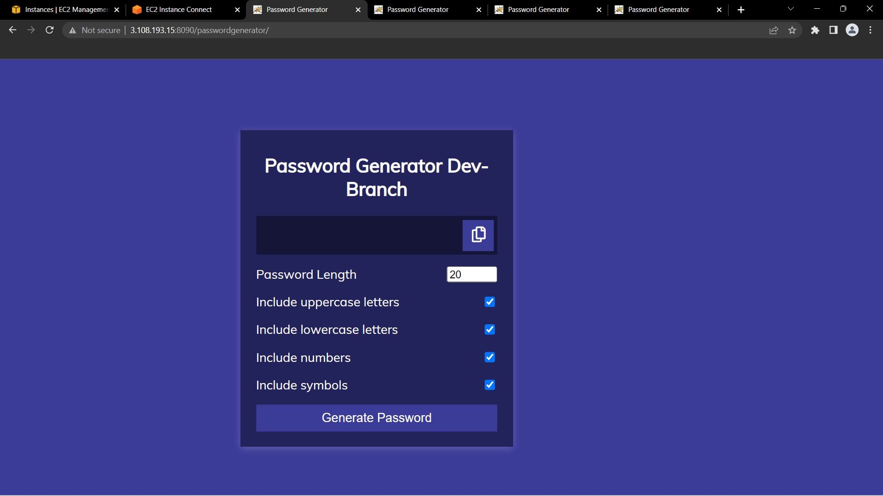The width and height of the screenshot is (883, 496).
Task: Open the Chrome profile avatar icon
Action: pyautogui.click(x=852, y=30)
